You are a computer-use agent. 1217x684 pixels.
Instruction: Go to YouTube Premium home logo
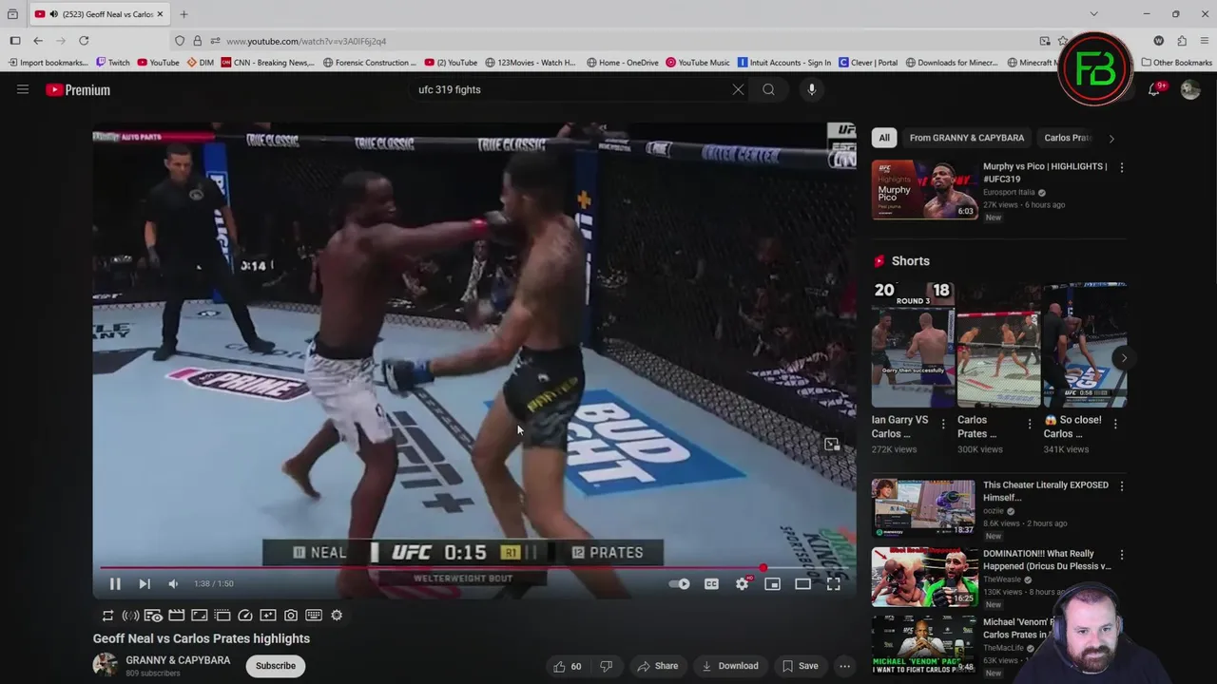tap(78, 90)
